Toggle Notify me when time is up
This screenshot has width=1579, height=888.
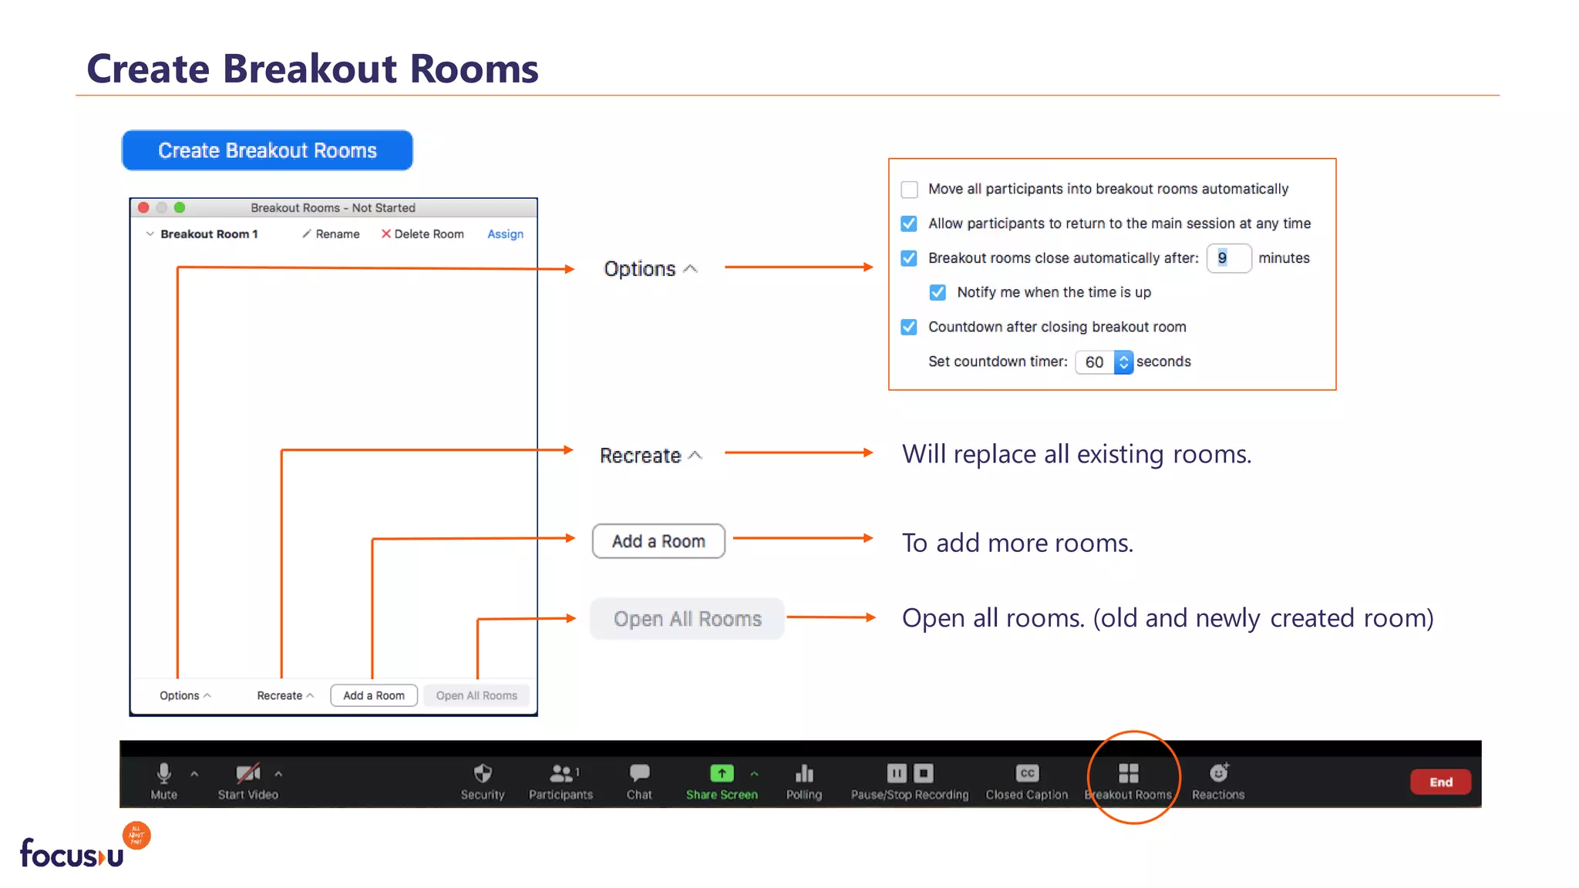(x=938, y=293)
